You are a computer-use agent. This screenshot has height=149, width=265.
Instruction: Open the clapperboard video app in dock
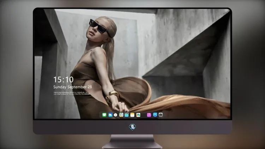(126, 115)
